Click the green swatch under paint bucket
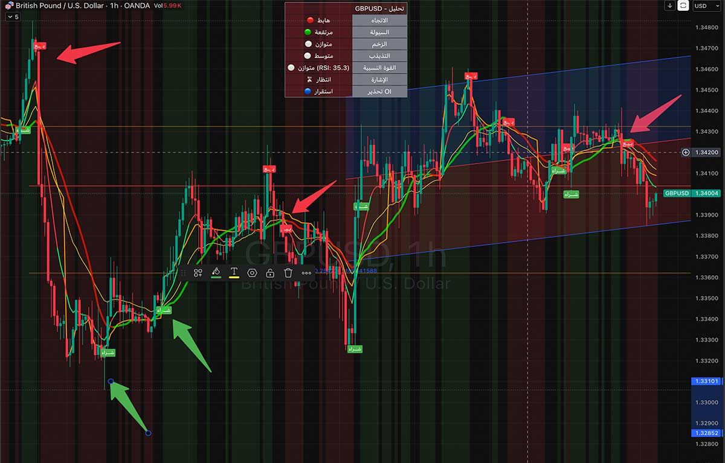 pos(216,278)
